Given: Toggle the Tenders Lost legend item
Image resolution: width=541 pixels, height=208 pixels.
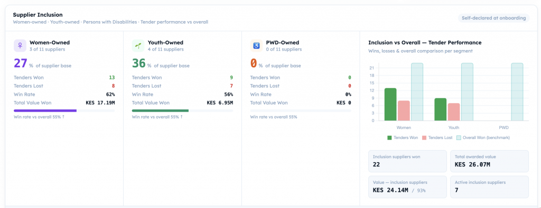Looking at the screenshot, I should [437, 137].
